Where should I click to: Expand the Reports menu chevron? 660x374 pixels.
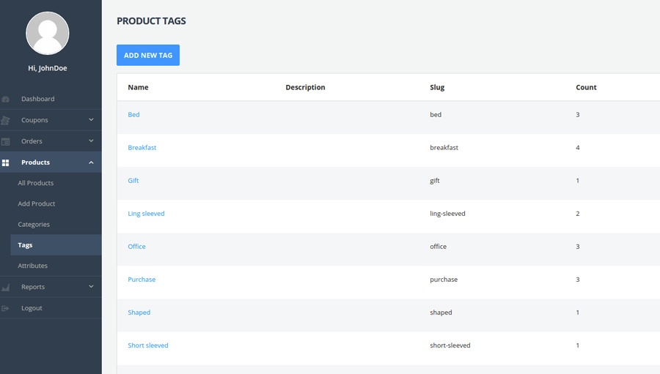coord(91,287)
